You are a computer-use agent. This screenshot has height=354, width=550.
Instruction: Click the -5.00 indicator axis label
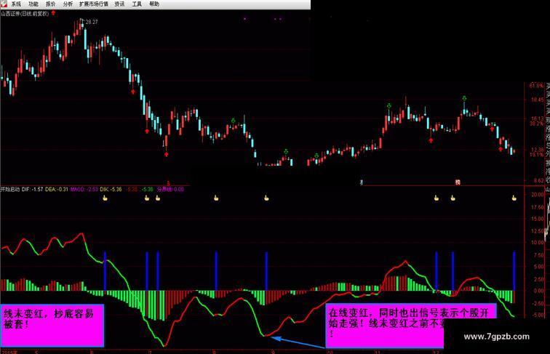538,315
